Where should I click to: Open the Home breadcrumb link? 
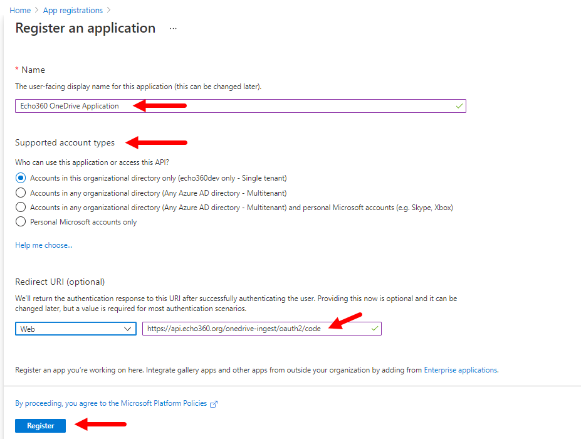pyautogui.click(x=20, y=11)
